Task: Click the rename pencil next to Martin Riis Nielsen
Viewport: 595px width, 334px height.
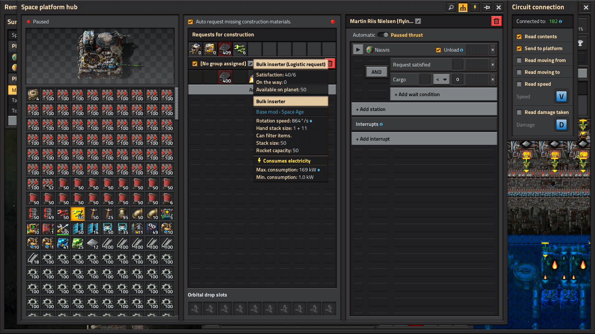Action: point(418,22)
